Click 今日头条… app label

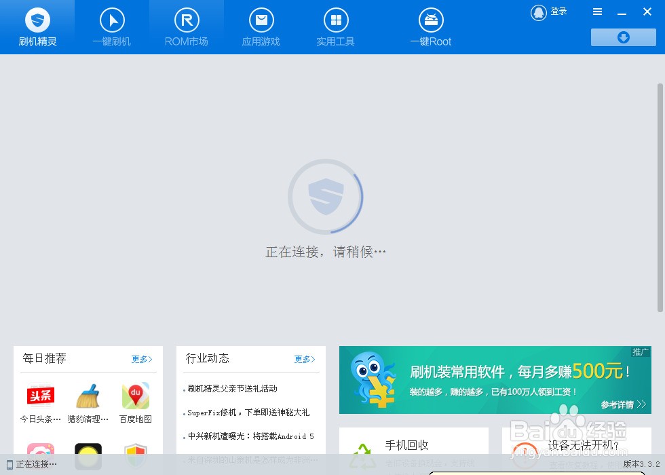[40, 419]
